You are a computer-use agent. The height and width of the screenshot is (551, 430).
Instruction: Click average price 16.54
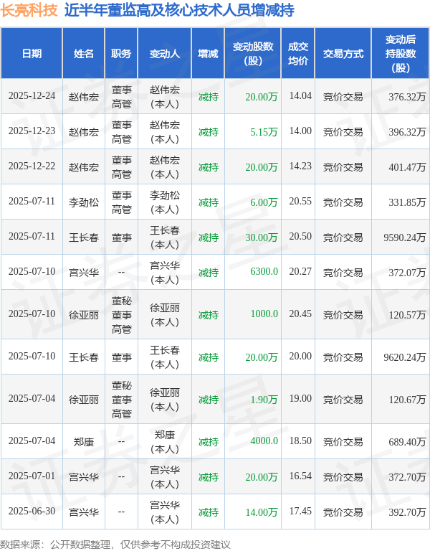point(300,476)
